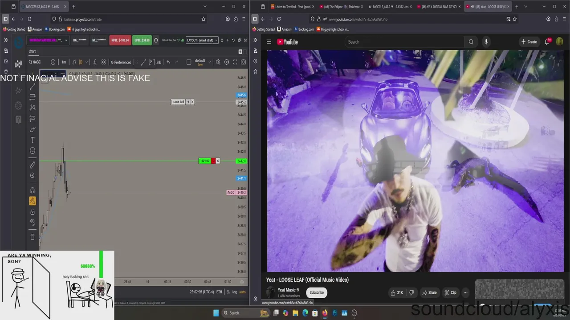Click the info circle beside UP&L

point(156,40)
